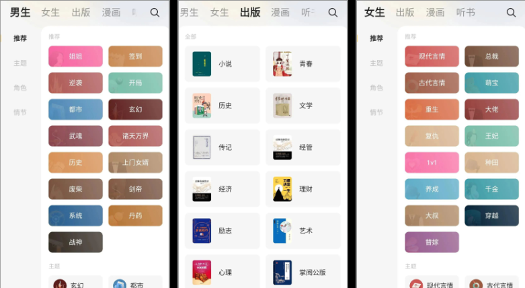The width and height of the screenshot is (525, 288).
Task: Tap the blue 系统 tag
Action: tap(76, 215)
